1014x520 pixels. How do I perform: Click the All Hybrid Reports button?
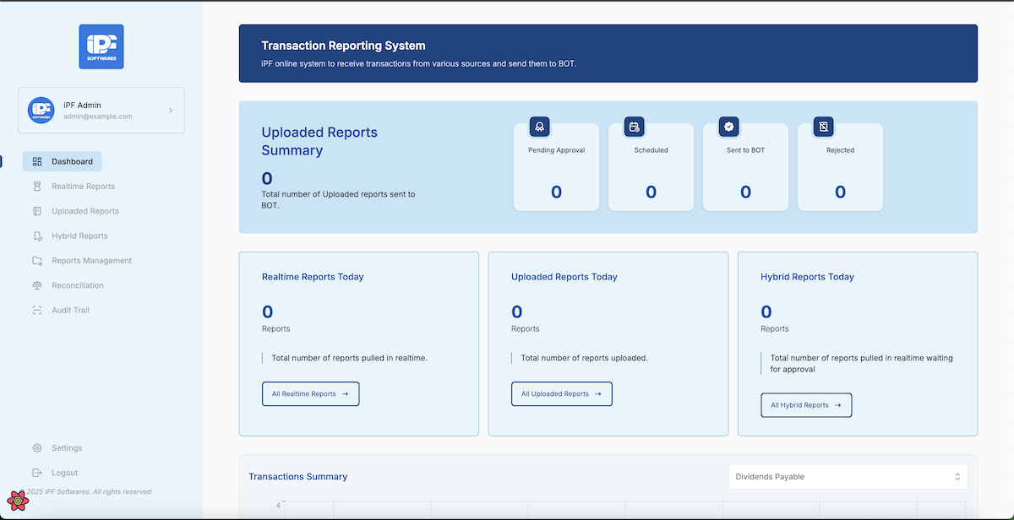[805, 405]
